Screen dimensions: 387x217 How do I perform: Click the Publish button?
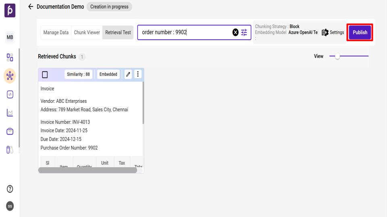[x=360, y=32]
